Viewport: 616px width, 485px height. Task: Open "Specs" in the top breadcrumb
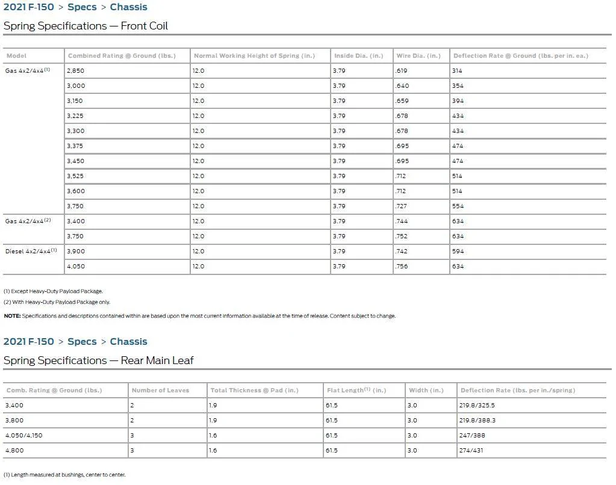[82, 7]
